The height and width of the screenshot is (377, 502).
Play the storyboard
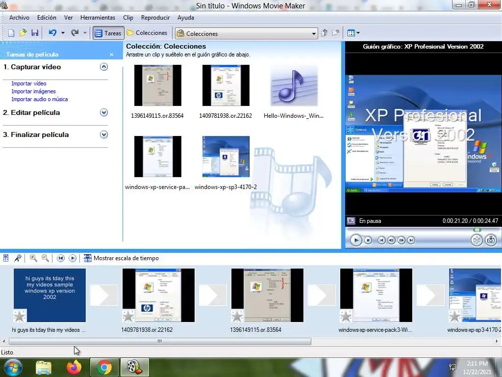[73, 258]
